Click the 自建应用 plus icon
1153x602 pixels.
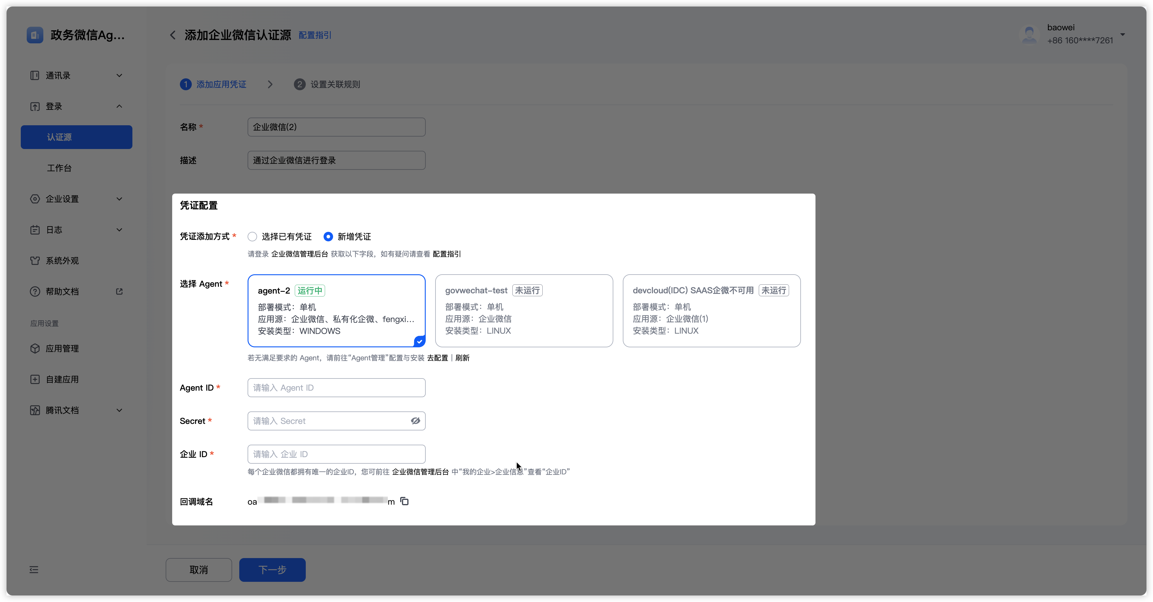35,379
